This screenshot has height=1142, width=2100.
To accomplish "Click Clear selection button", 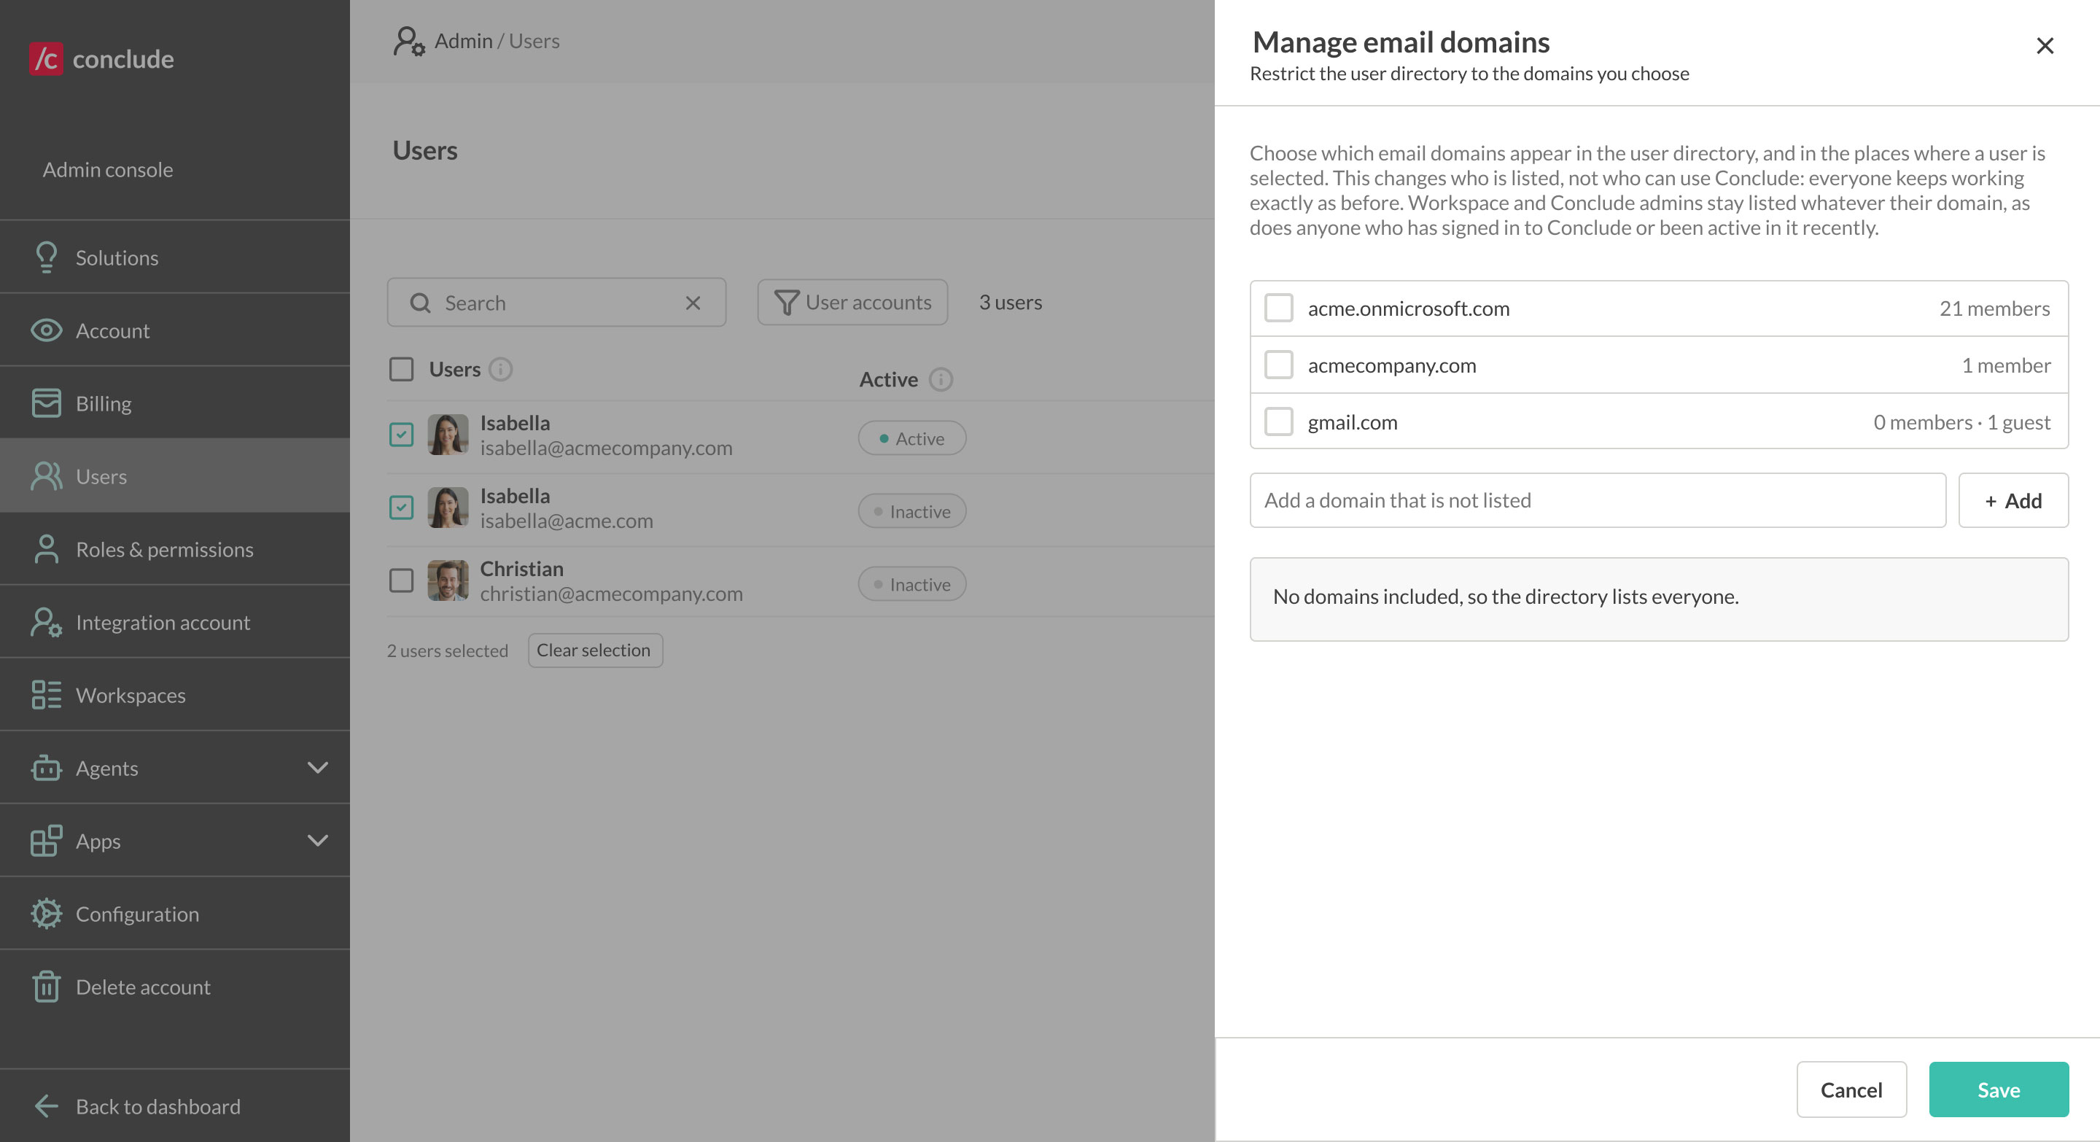I will pos(594,650).
